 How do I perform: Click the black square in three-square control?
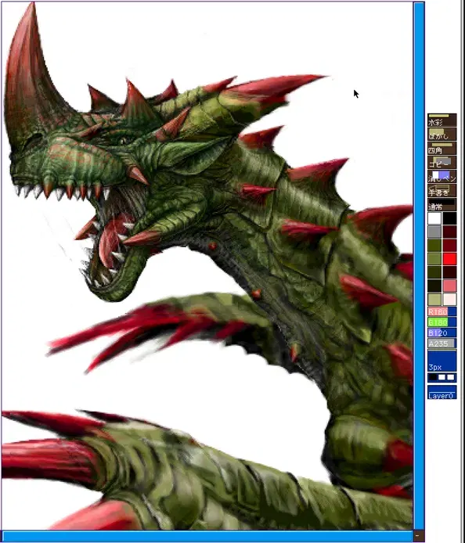point(433,377)
